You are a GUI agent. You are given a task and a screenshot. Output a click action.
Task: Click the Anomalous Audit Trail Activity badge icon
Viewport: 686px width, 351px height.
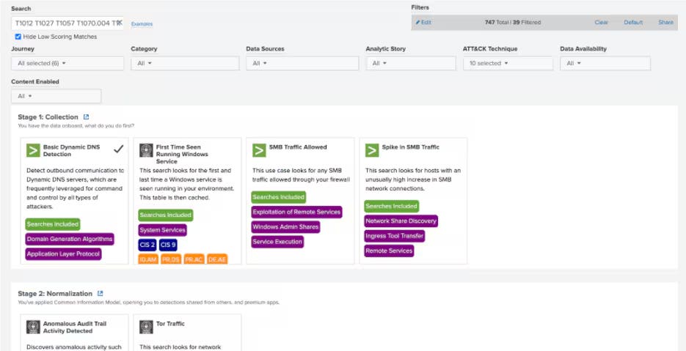33,327
